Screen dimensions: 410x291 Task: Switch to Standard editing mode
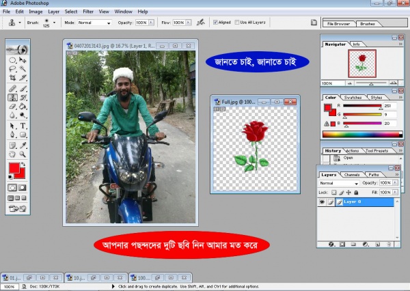[x=12, y=187]
